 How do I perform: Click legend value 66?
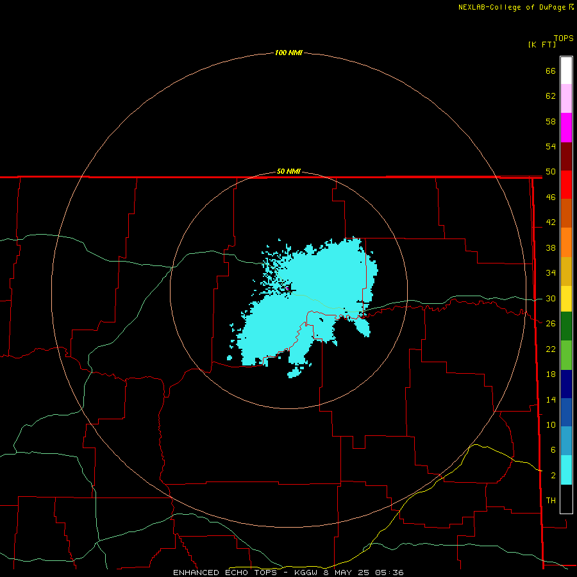(551, 71)
